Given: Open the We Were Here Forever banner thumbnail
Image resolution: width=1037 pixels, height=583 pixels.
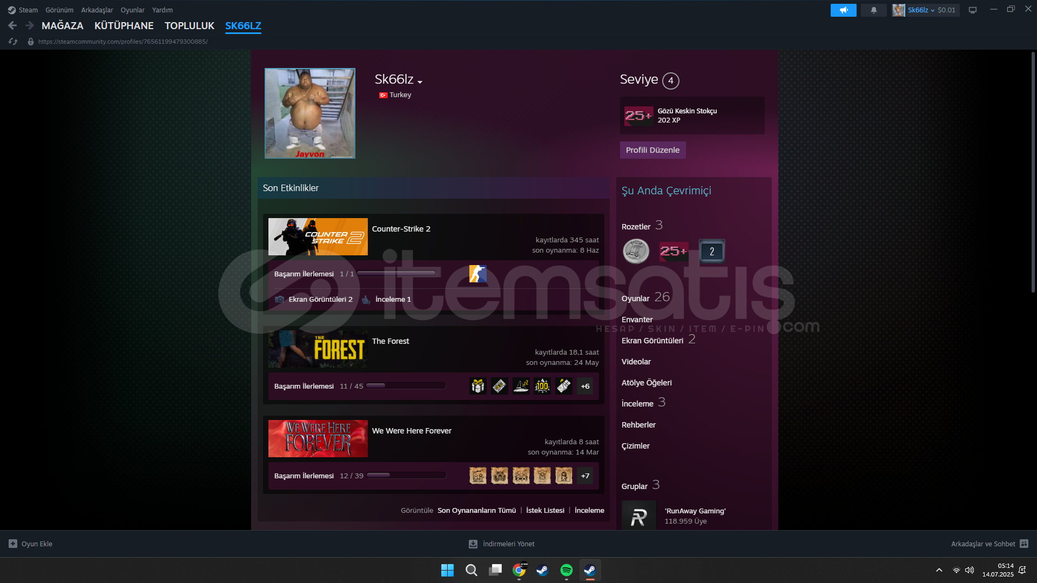Looking at the screenshot, I should tap(318, 438).
